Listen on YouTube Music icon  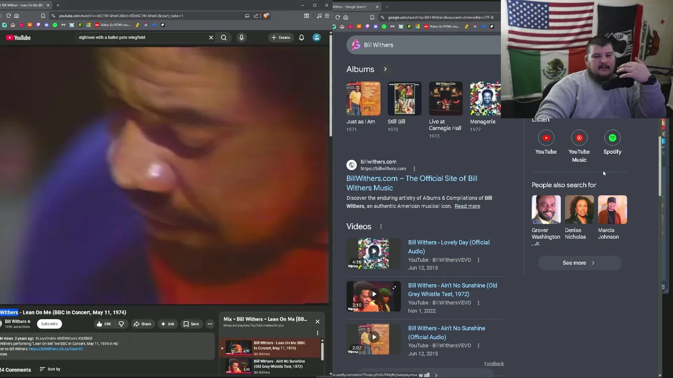click(579, 138)
